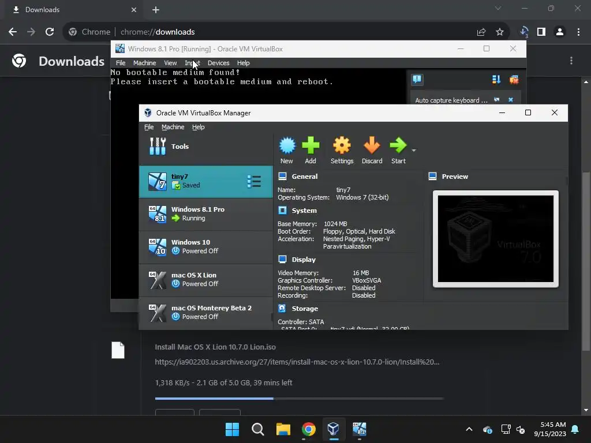Screen dimensions: 591x443
Task: Open Machine menu in Windows 8.1 Pro window
Action: click(144, 63)
